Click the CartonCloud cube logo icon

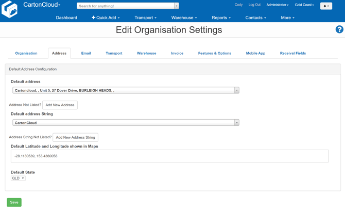point(10,10)
